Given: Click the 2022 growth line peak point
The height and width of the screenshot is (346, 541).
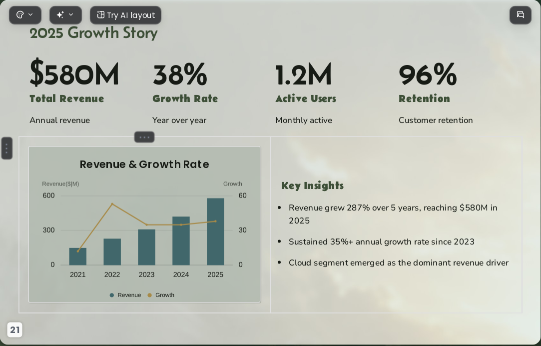Looking at the screenshot, I should tap(112, 204).
